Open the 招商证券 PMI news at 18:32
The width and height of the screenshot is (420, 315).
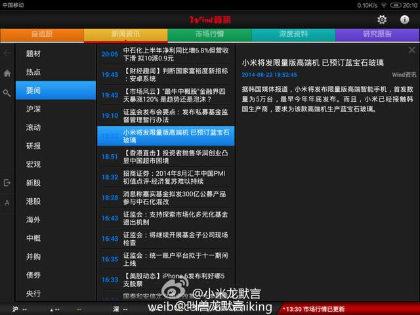pyautogui.click(x=165, y=177)
